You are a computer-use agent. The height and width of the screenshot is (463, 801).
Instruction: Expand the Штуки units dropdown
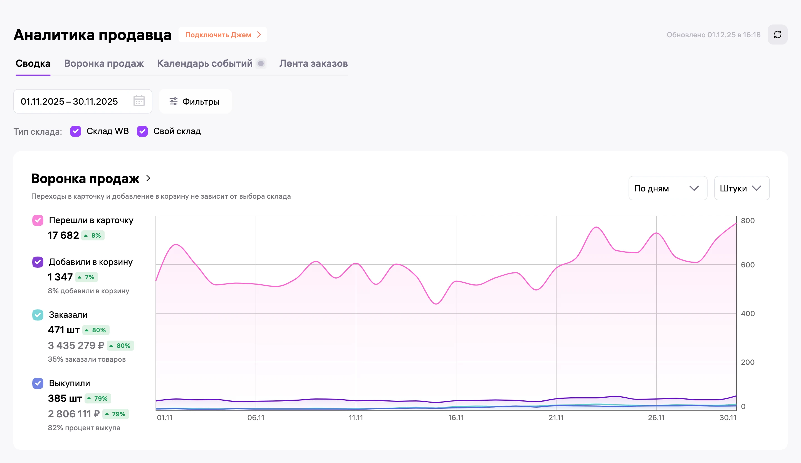point(741,188)
